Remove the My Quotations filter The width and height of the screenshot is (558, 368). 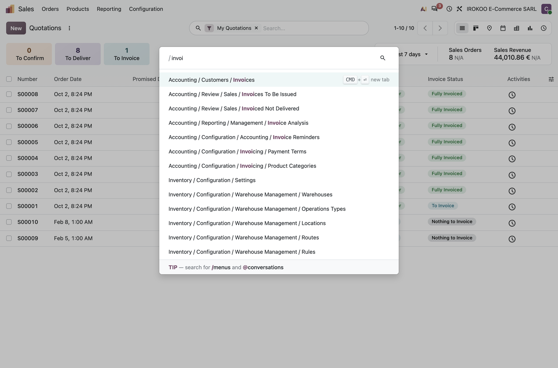click(x=256, y=28)
